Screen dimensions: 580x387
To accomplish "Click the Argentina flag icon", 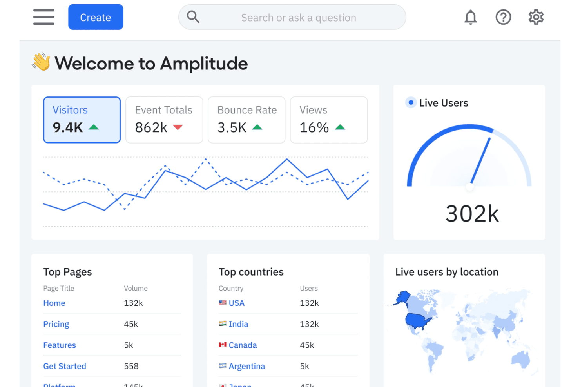I will click(223, 366).
